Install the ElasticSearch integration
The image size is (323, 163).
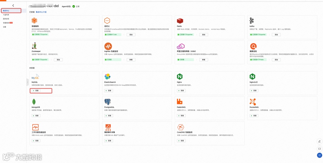coord(109,90)
